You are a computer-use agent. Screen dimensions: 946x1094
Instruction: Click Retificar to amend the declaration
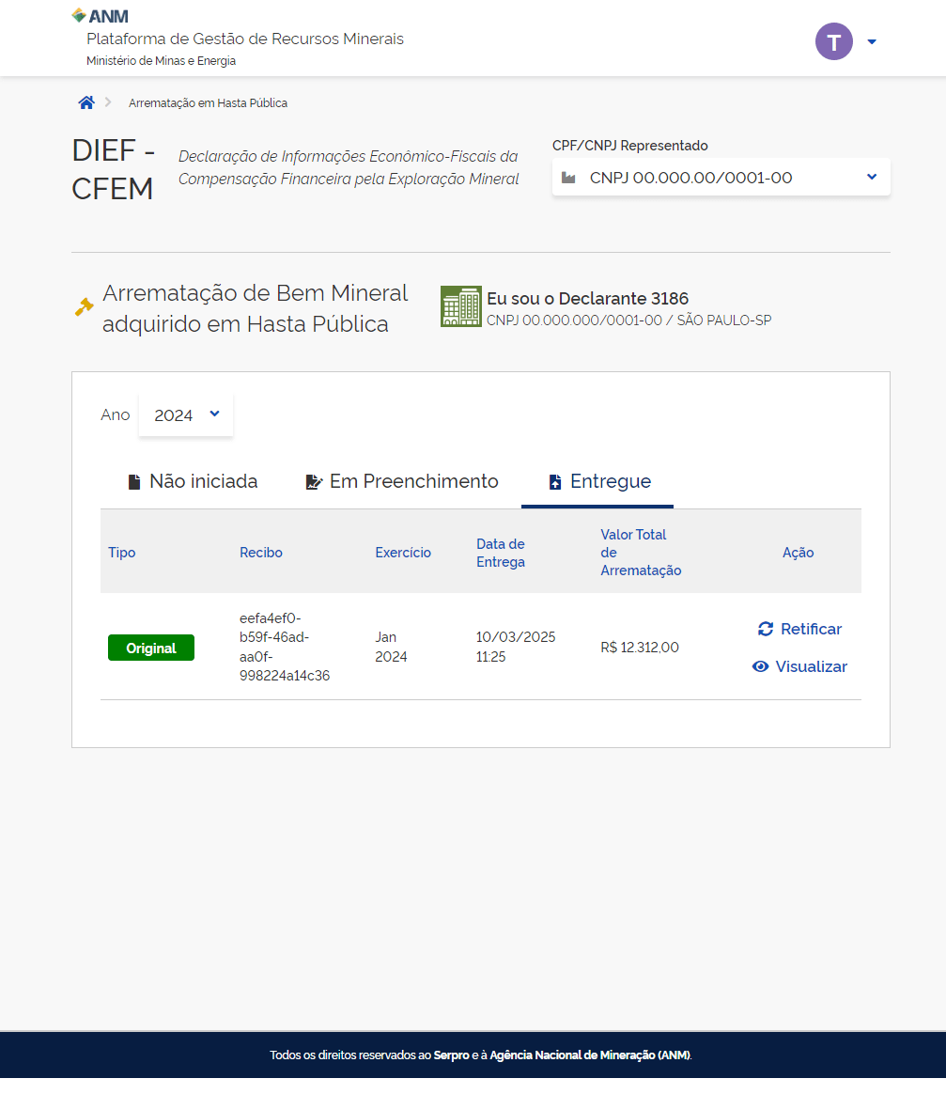click(811, 629)
